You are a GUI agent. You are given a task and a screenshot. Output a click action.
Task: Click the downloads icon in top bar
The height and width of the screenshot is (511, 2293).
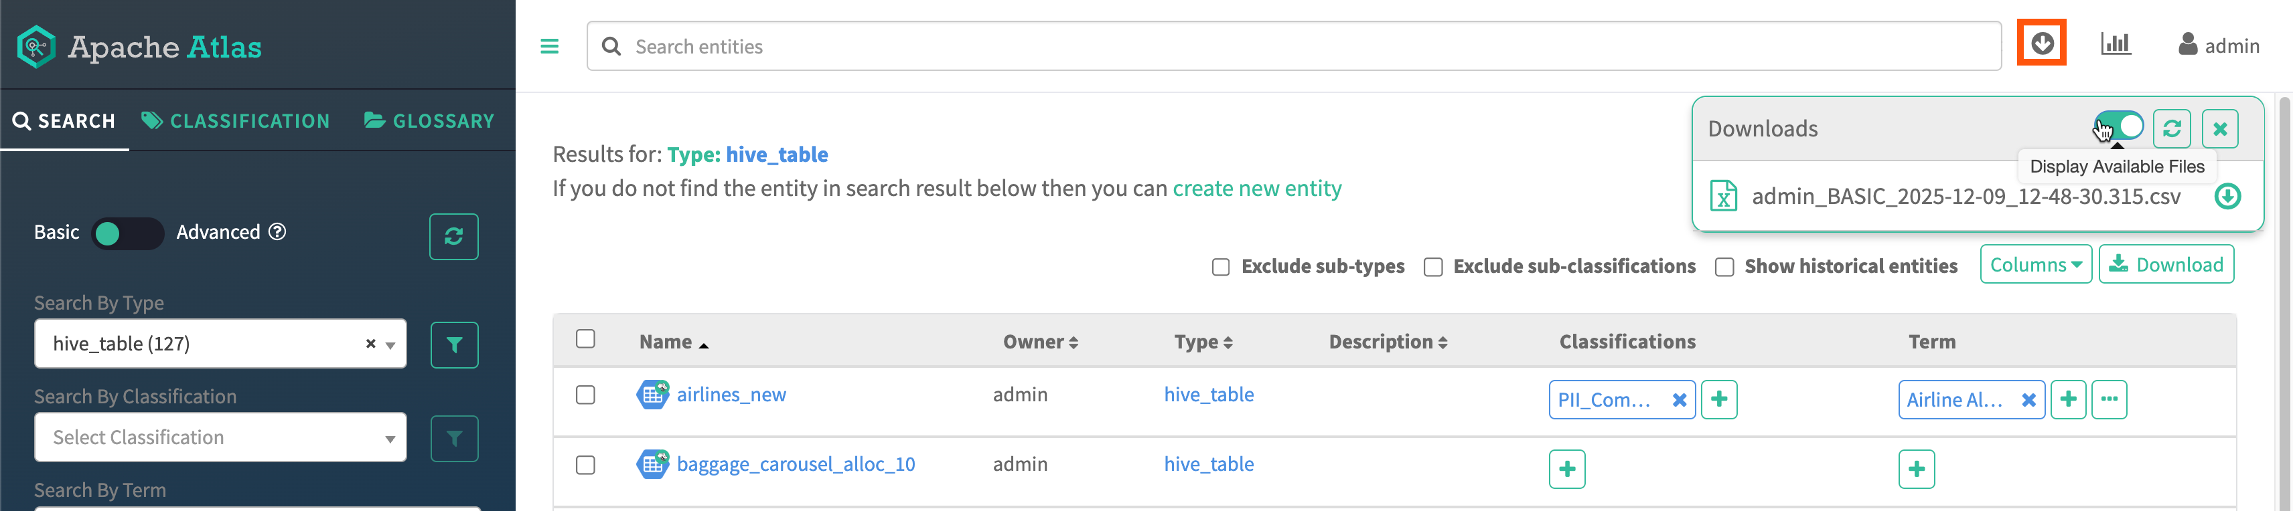tap(2041, 43)
